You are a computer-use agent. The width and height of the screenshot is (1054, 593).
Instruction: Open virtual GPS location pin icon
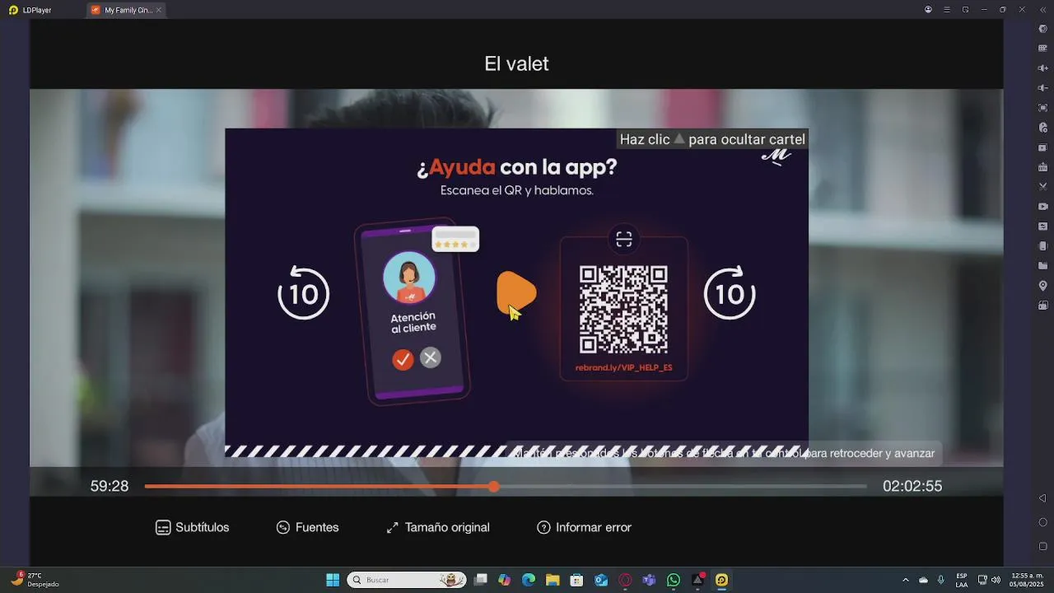[1042, 286]
